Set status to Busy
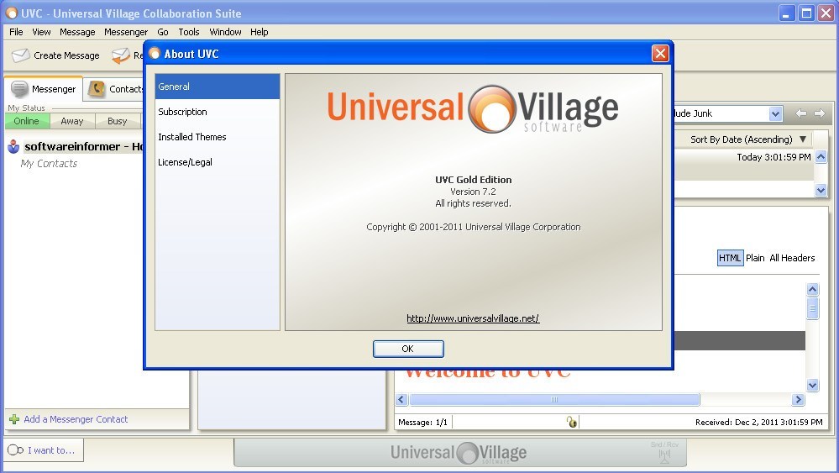The width and height of the screenshot is (839, 473). coord(118,121)
